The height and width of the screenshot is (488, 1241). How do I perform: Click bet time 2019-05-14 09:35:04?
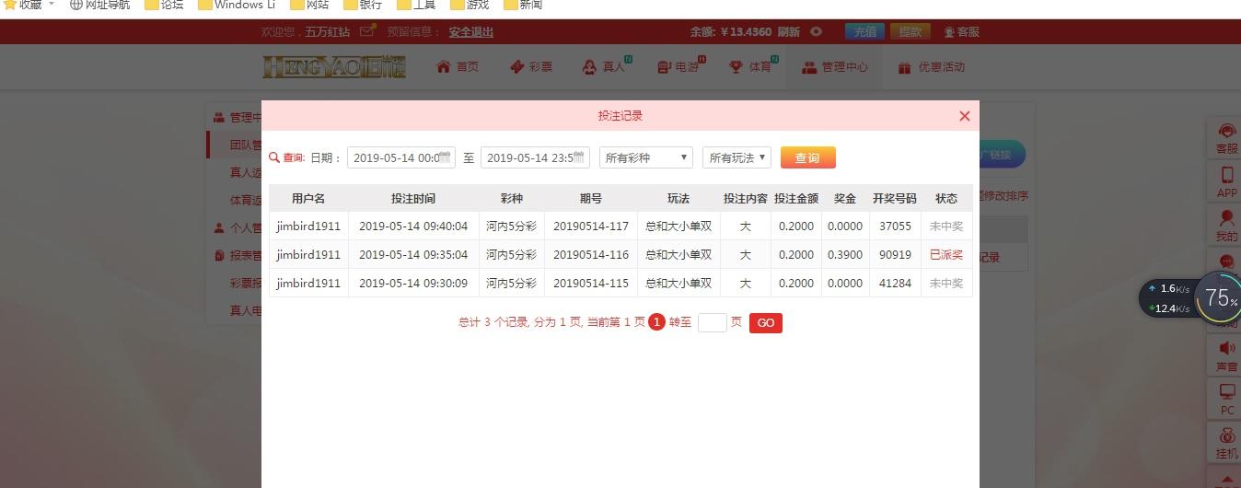(x=413, y=255)
